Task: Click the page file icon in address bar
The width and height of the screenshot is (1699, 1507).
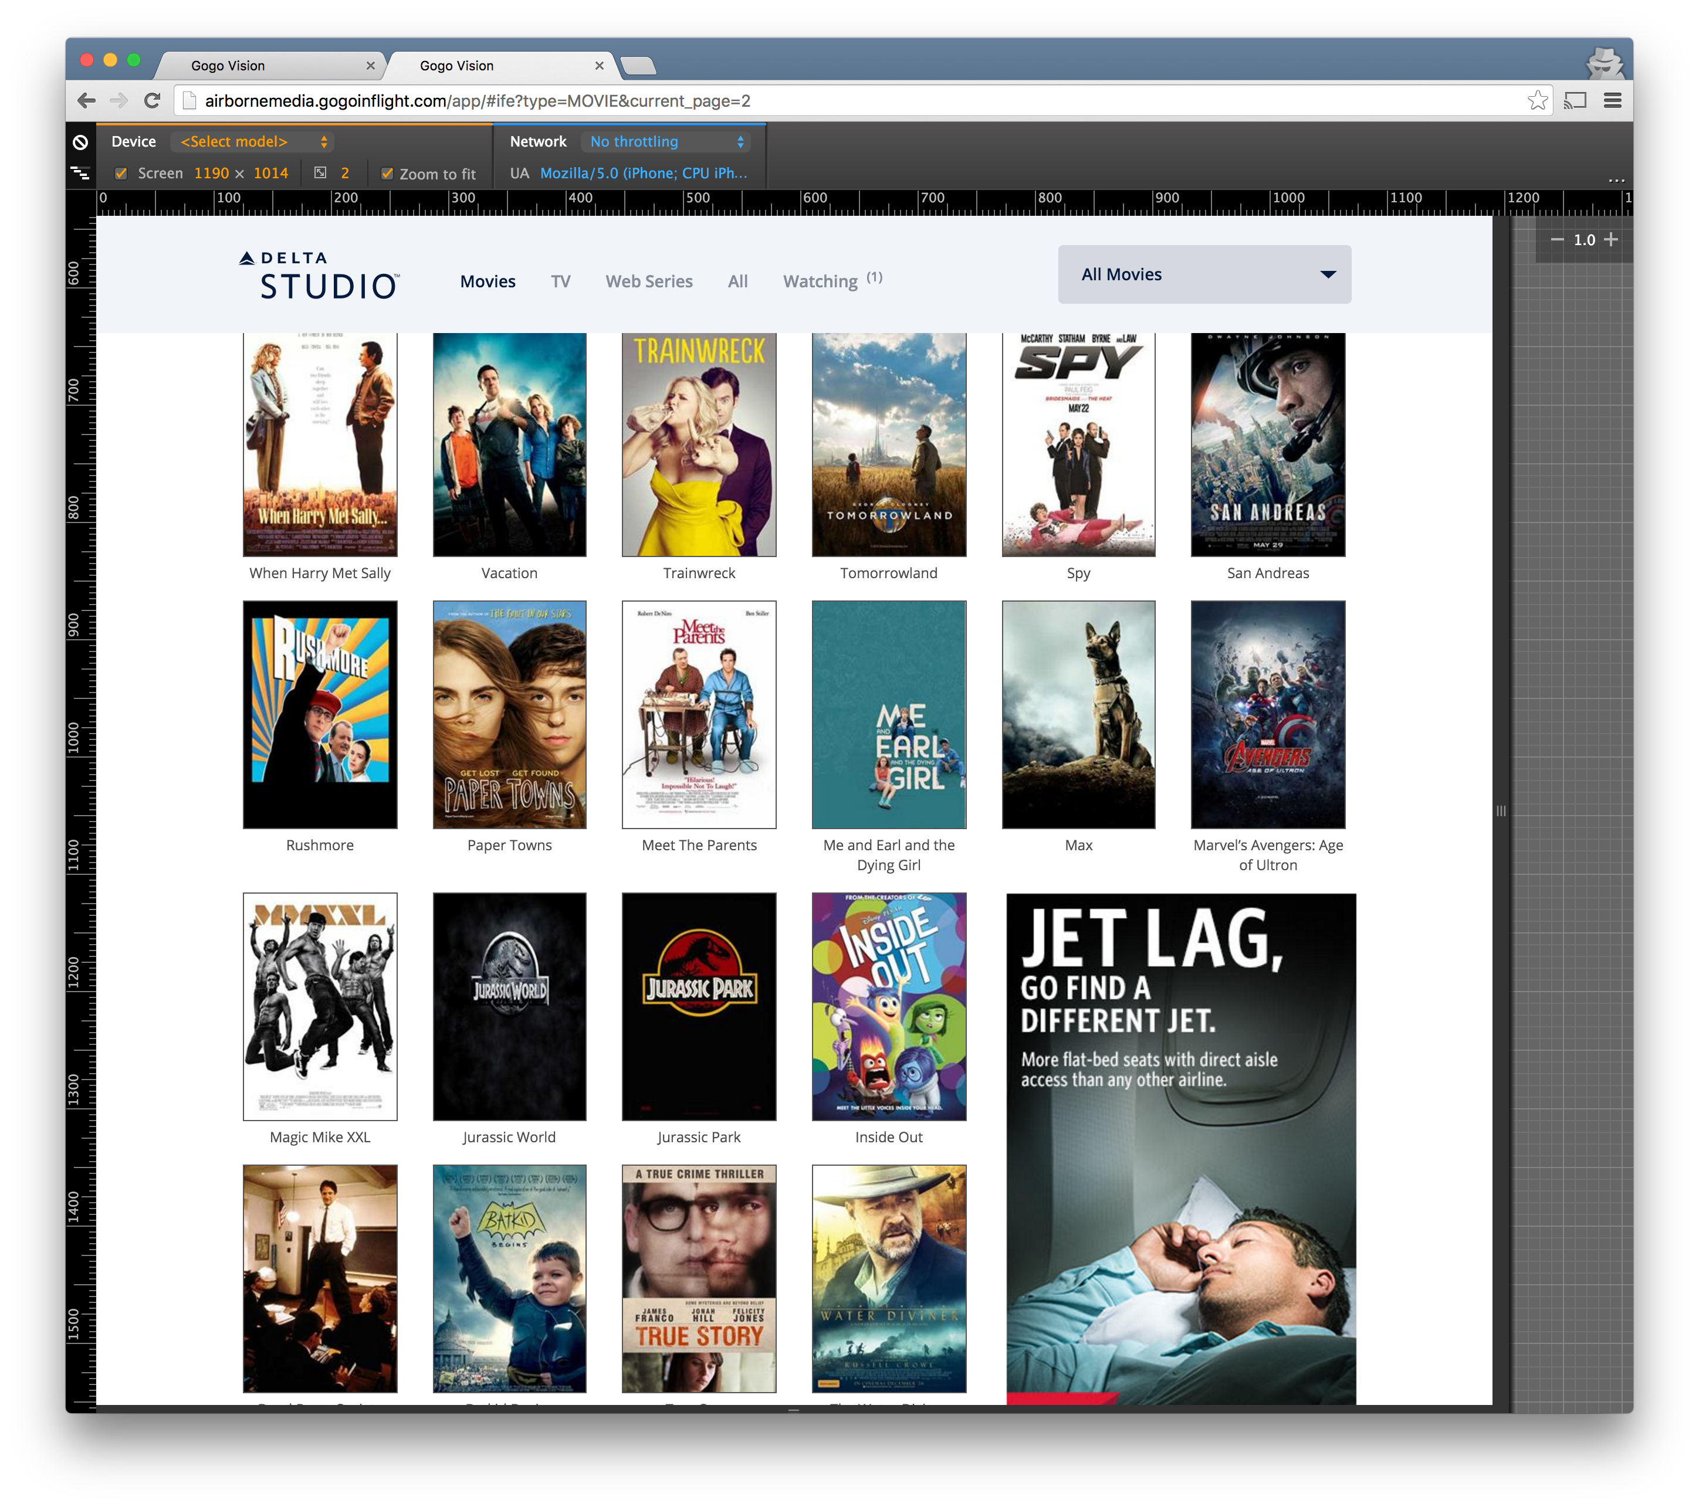Action: [x=189, y=100]
